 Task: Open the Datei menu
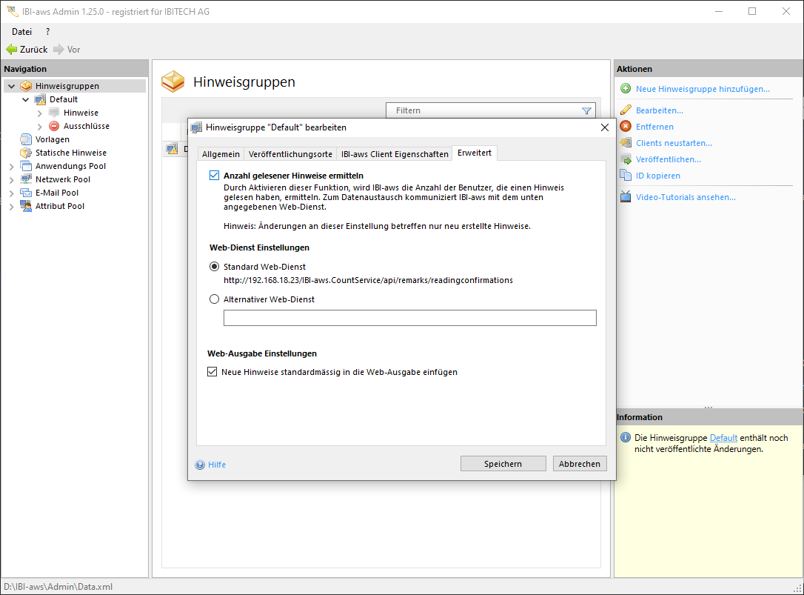tap(21, 32)
